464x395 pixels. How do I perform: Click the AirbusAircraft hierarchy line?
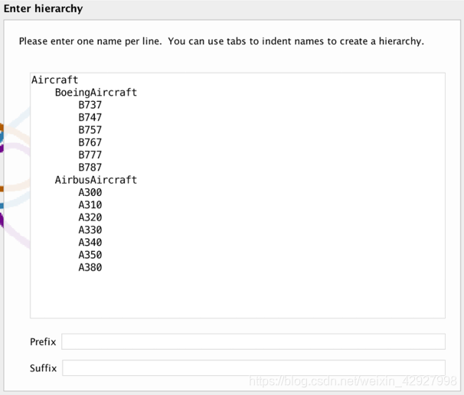[x=96, y=180]
